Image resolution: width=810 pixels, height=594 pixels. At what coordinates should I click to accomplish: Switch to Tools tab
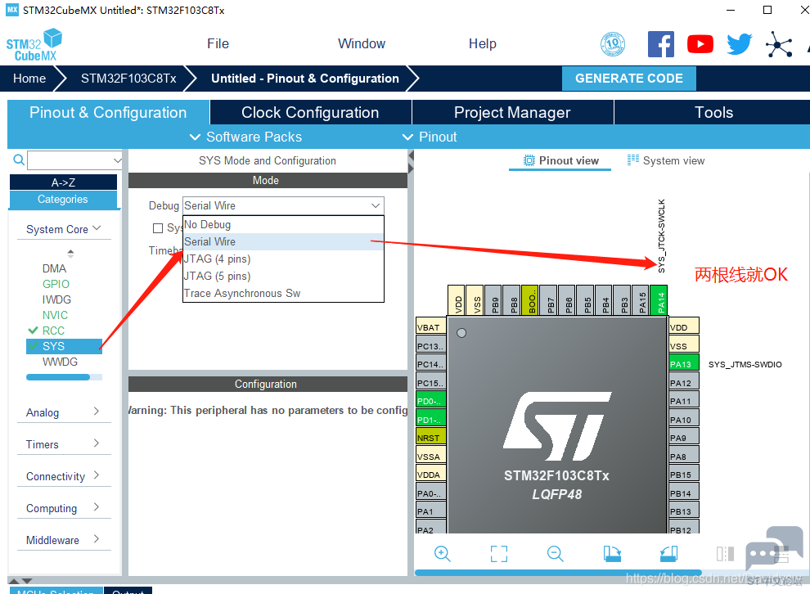pyautogui.click(x=713, y=112)
